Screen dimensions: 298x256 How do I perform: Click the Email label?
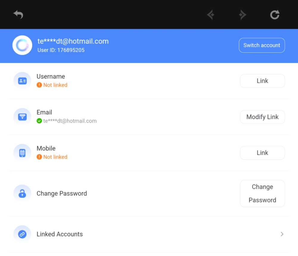pos(44,112)
